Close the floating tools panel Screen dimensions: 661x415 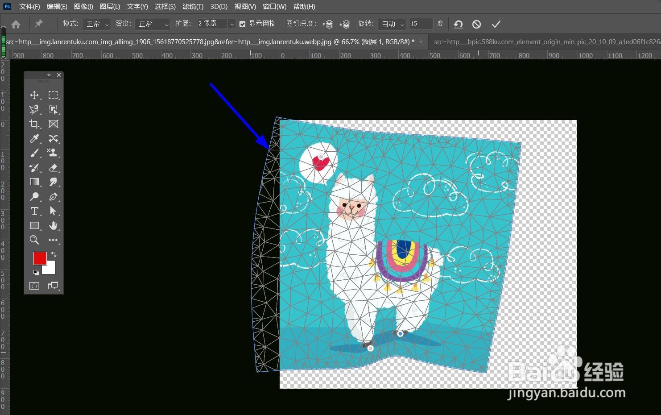coord(59,75)
